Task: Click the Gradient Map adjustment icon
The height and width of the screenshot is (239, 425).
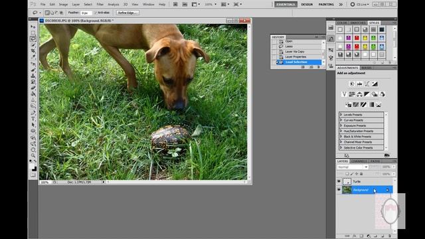Action: (x=371, y=105)
